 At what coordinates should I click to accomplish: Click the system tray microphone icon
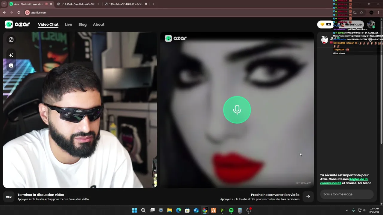click(353, 210)
